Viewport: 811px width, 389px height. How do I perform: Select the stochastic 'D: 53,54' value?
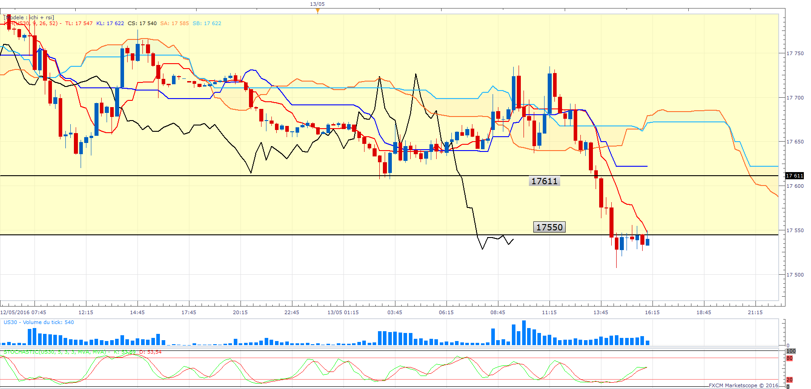coord(150,352)
